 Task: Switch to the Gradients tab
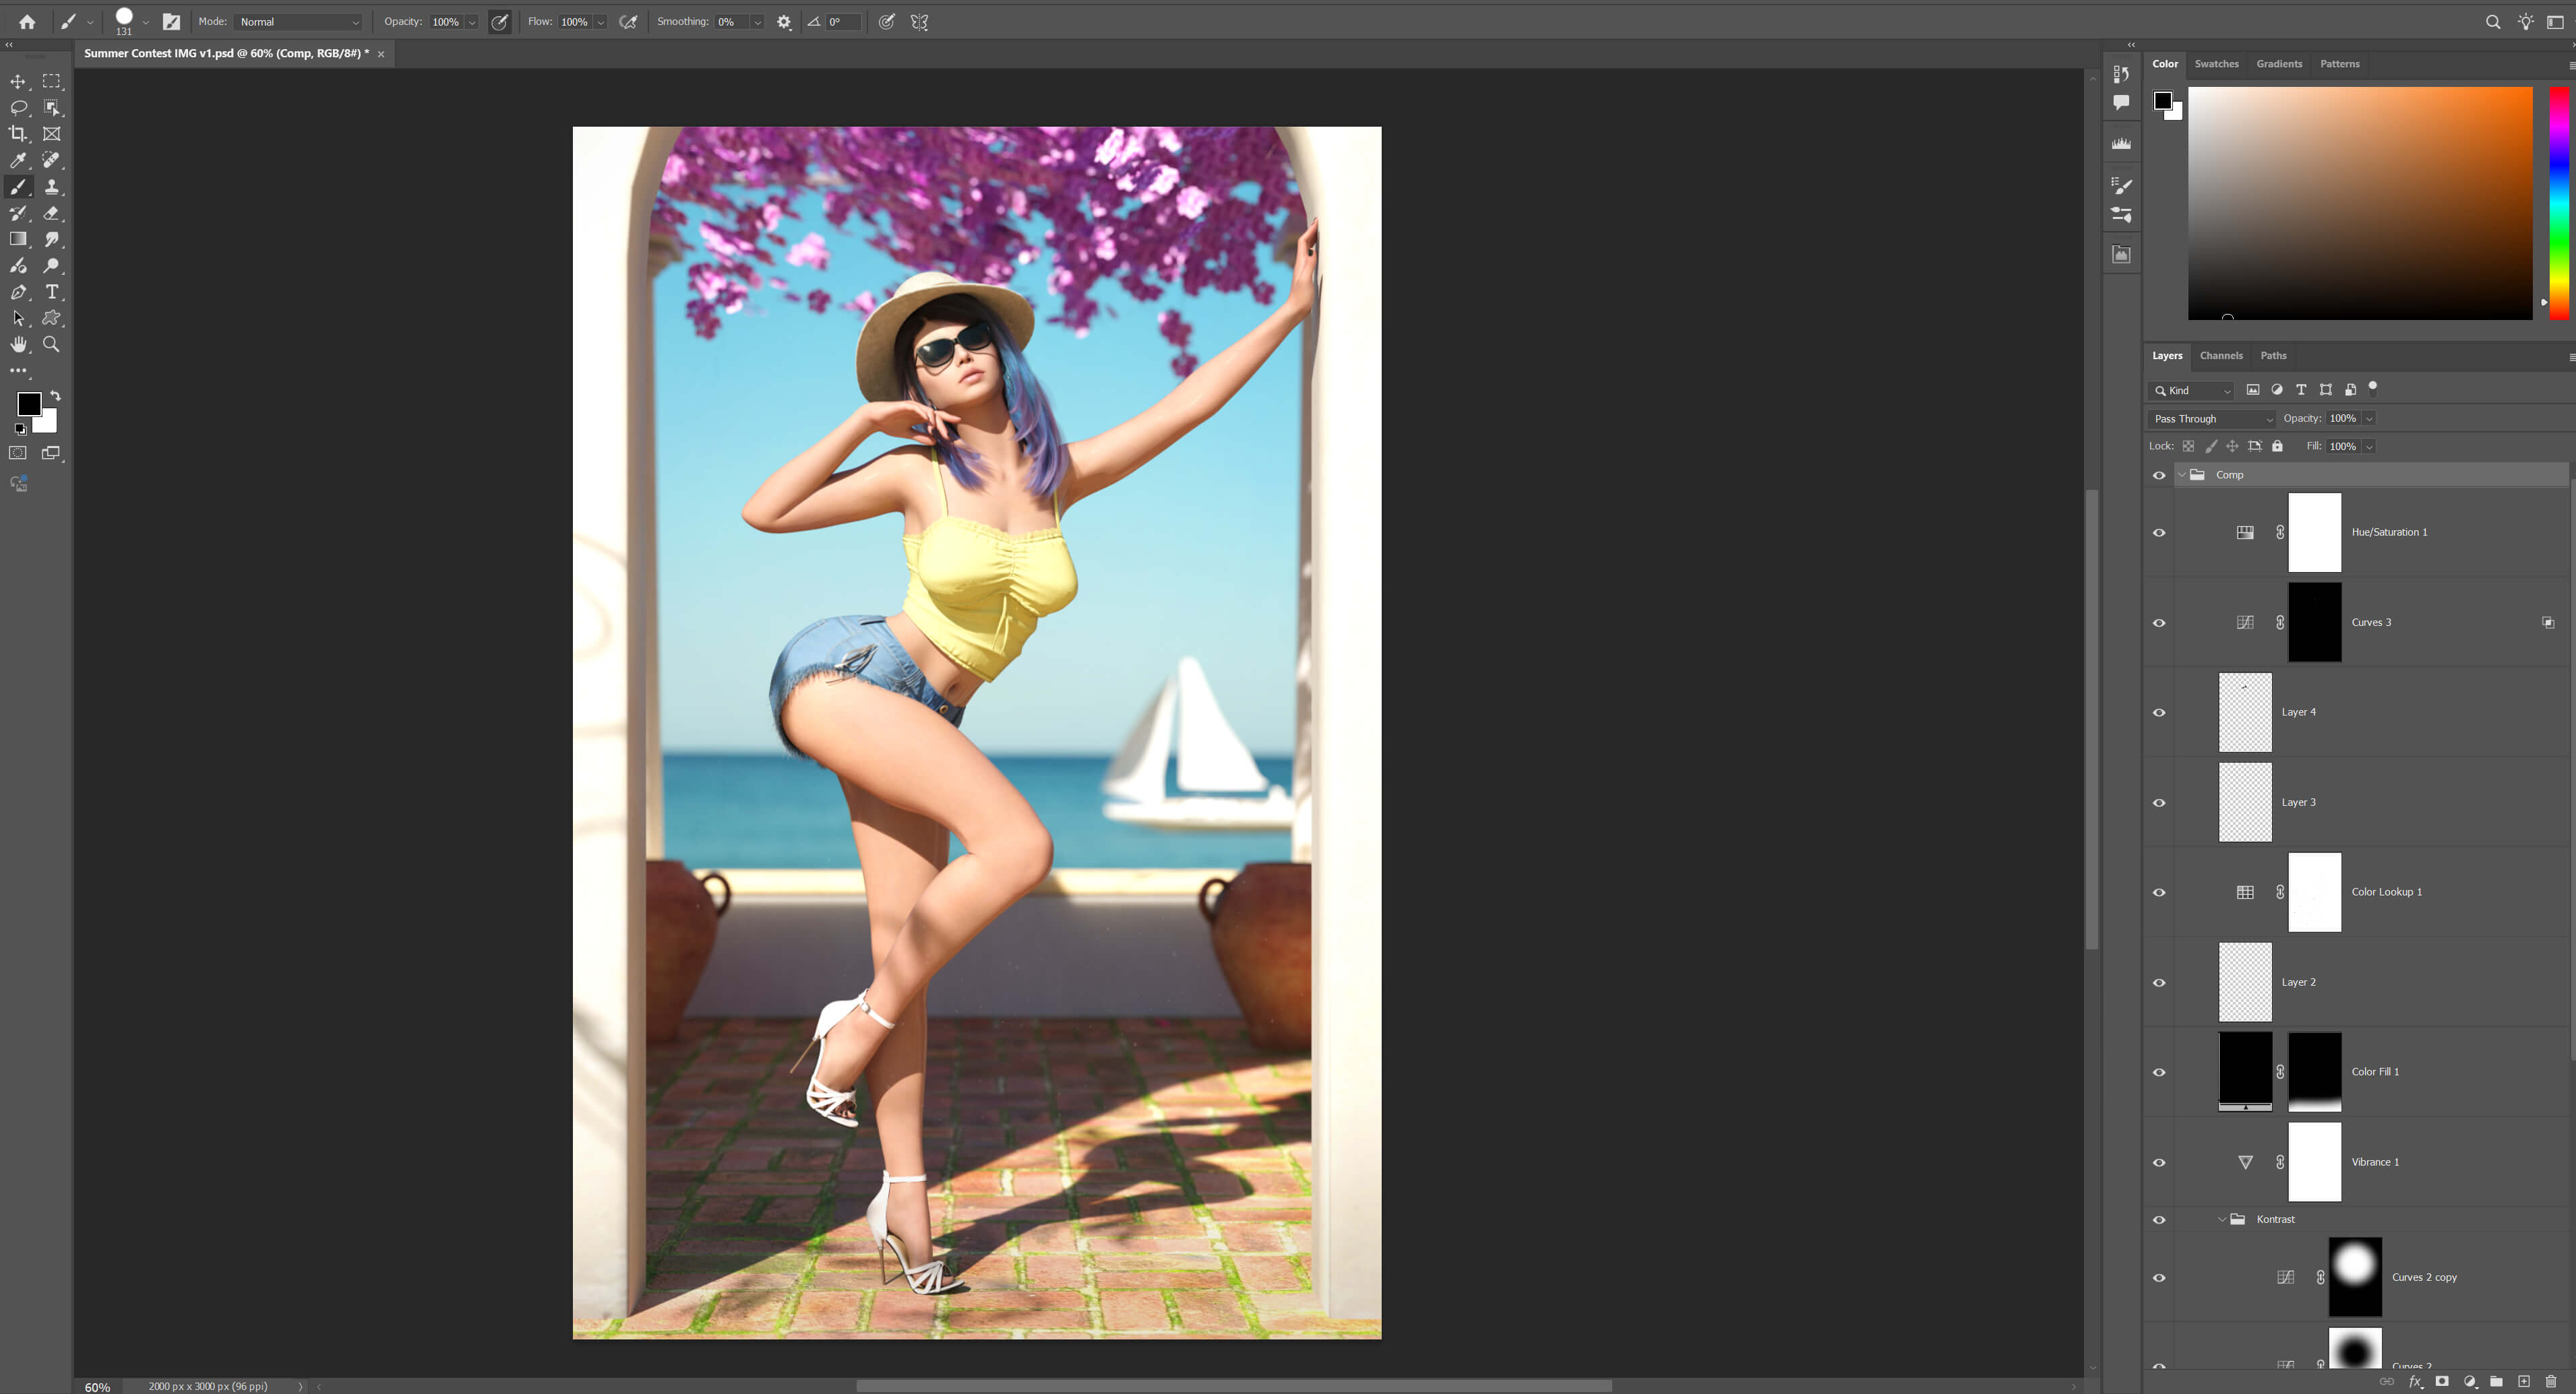pyautogui.click(x=2278, y=63)
